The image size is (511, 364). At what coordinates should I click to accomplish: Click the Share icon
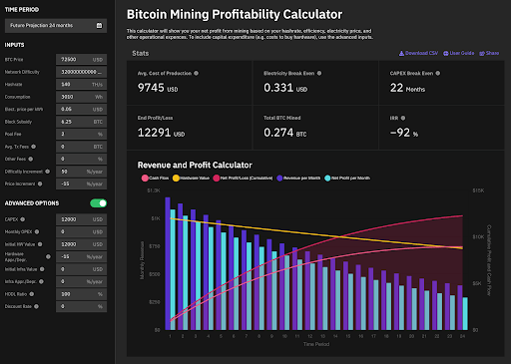click(x=482, y=53)
